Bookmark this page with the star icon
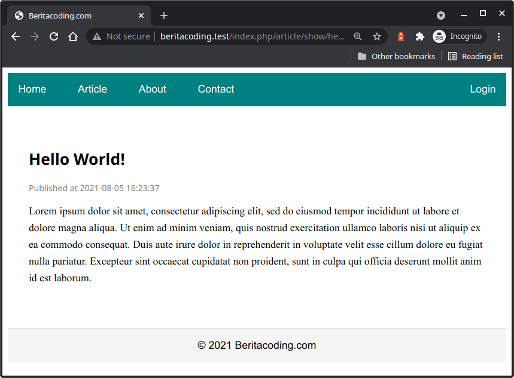The image size is (514, 378). [x=377, y=36]
